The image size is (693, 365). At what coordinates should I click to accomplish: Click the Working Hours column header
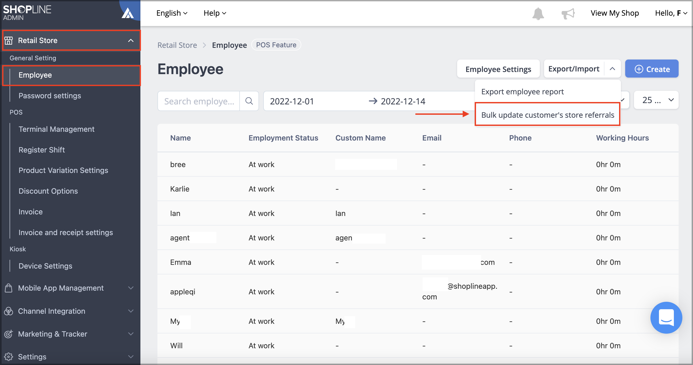click(622, 138)
